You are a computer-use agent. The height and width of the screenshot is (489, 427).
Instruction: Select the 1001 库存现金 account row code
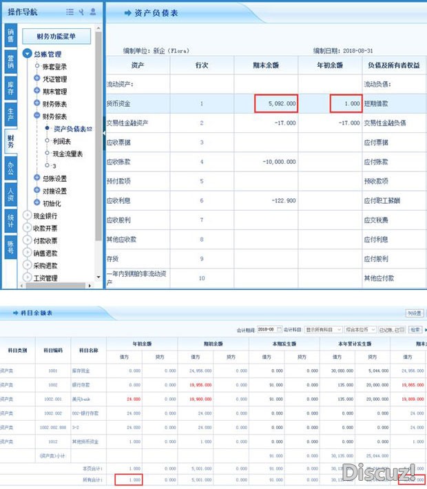(x=53, y=371)
